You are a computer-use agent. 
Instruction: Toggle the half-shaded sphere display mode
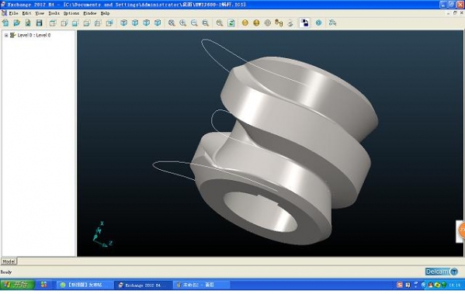[256, 22]
